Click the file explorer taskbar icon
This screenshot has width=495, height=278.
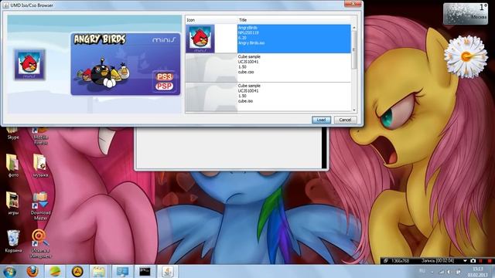tap(99, 271)
